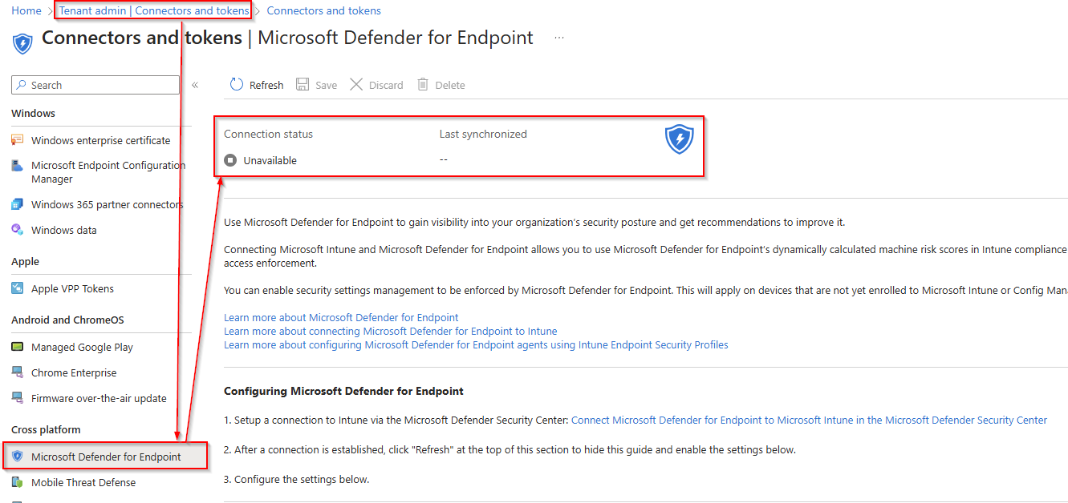Click the Last synchronized label

click(x=483, y=134)
